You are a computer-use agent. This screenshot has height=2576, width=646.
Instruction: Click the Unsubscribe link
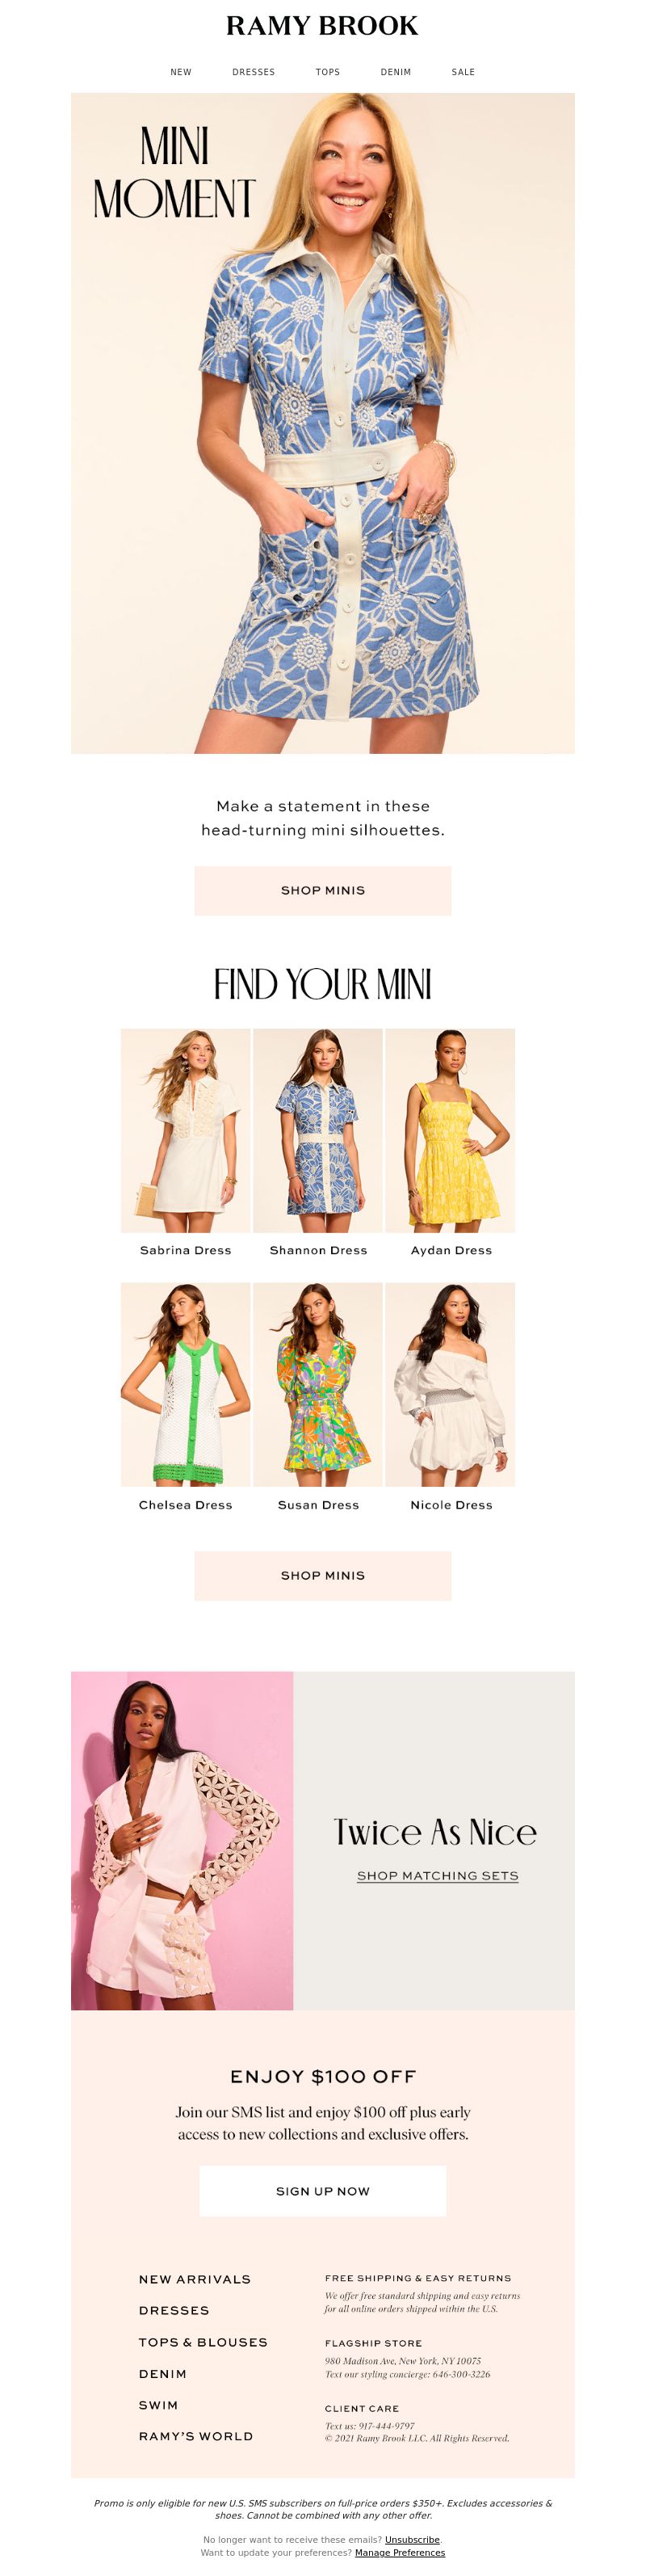412,2539
